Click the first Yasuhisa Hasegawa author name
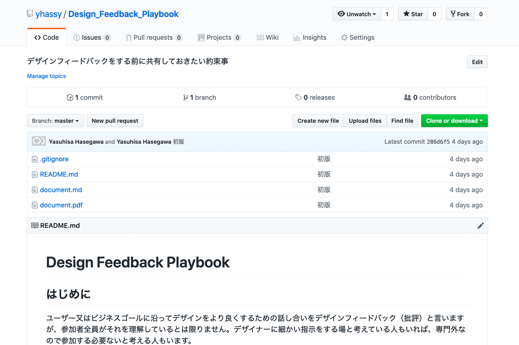This screenshot has height=345, width=519. [76, 141]
